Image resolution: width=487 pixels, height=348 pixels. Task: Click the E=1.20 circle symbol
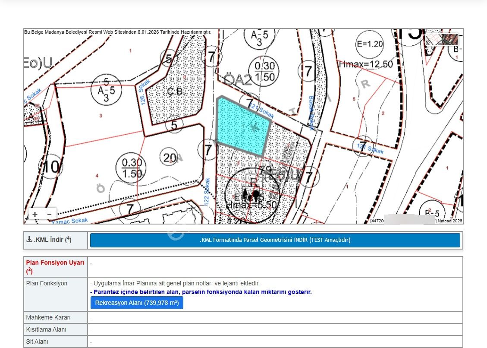[x=369, y=44]
